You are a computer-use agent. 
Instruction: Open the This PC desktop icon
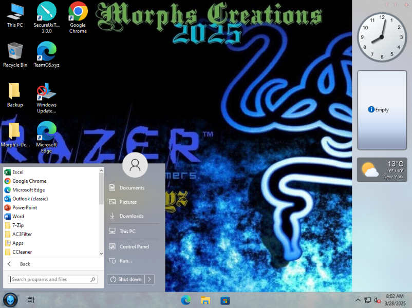click(x=15, y=15)
